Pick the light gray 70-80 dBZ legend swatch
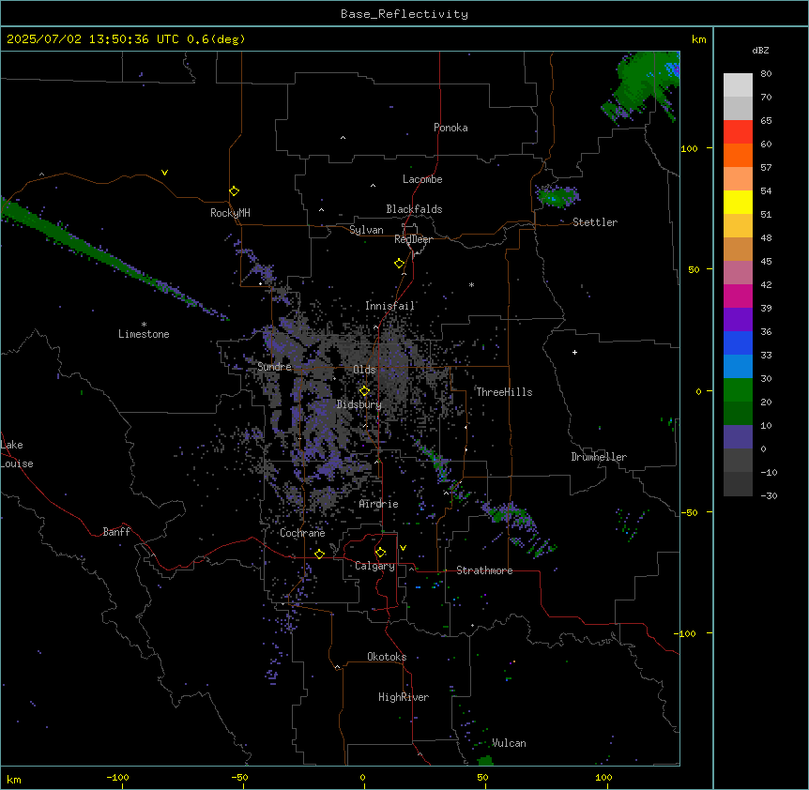 [x=738, y=85]
